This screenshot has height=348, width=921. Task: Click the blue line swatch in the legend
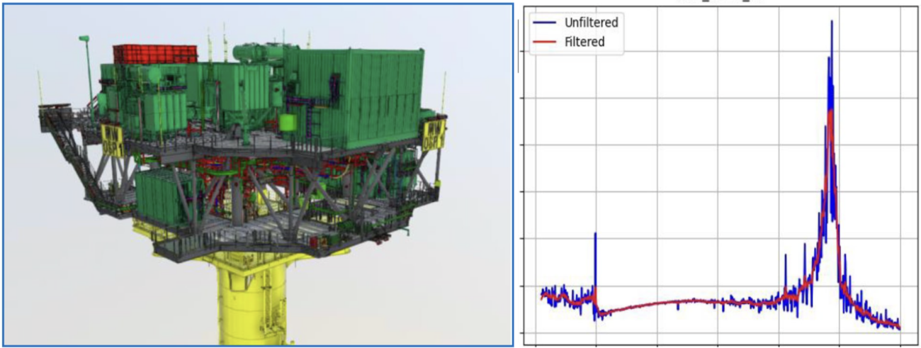[x=547, y=23]
